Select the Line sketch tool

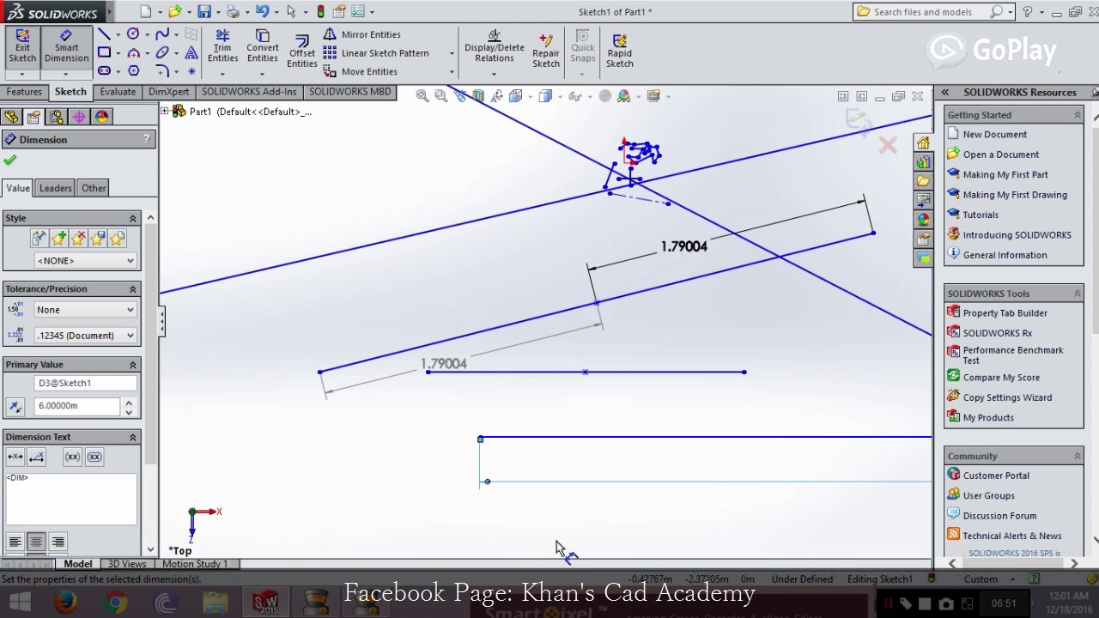coord(104,34)
